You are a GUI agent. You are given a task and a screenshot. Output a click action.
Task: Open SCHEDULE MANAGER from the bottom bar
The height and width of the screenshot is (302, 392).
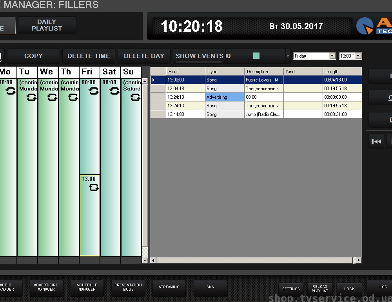[x=87, y=288]
